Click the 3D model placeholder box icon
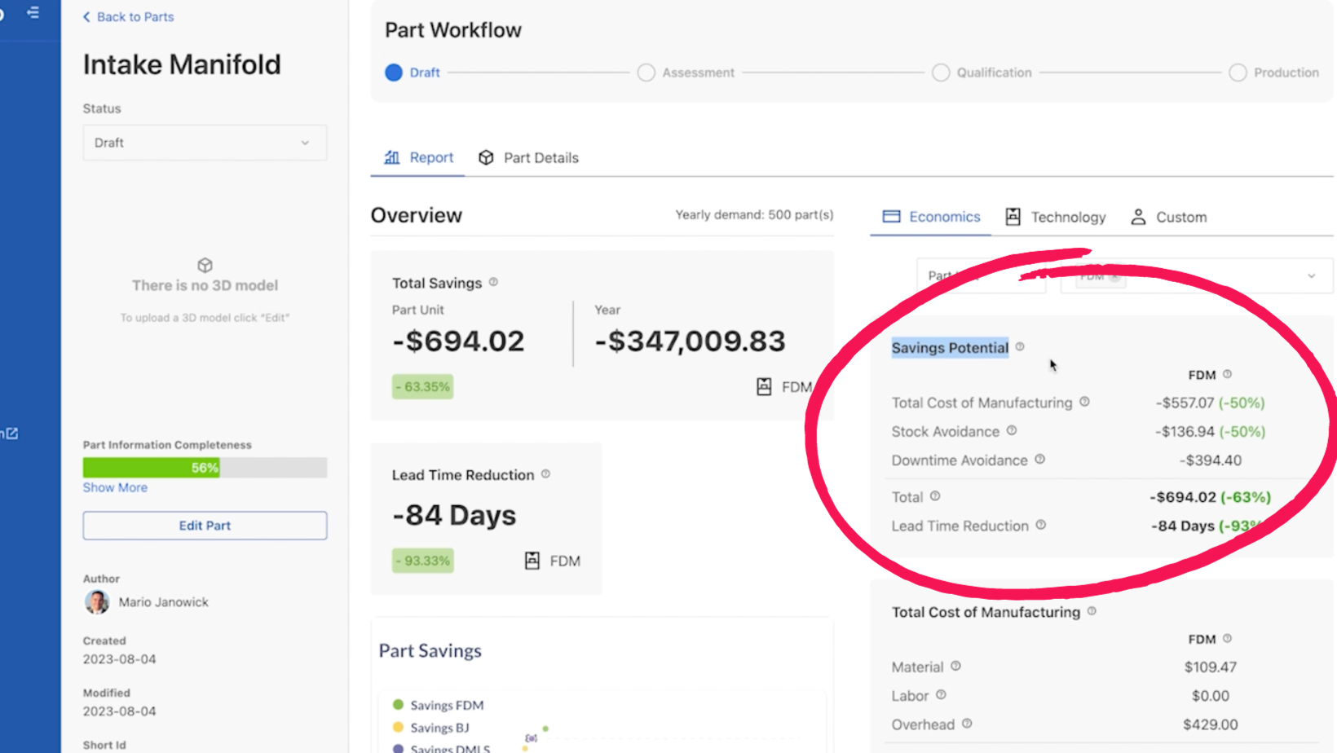The height and width of the screenshot is (753, 1337). [x=204, y=264]
